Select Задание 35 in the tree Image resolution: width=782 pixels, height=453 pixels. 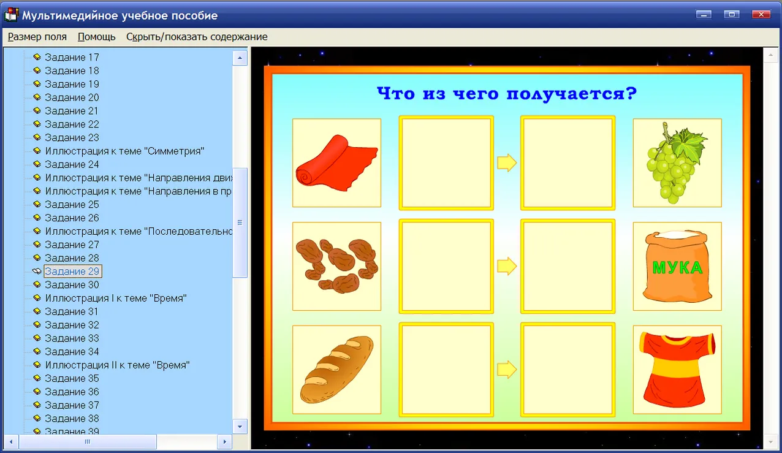[72, 378]
